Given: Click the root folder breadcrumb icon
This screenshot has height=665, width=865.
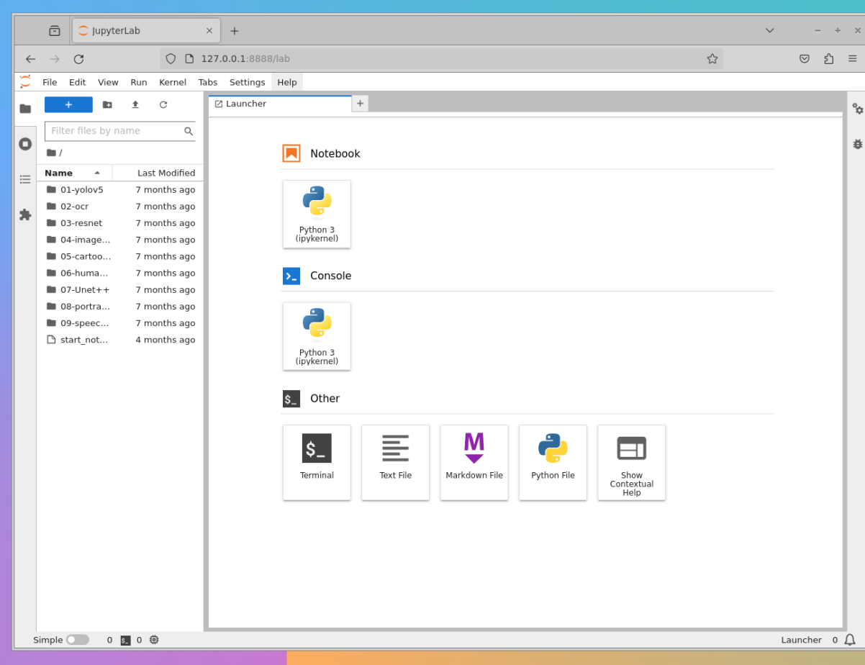Looking at the screenshot, I should [51, 153].
